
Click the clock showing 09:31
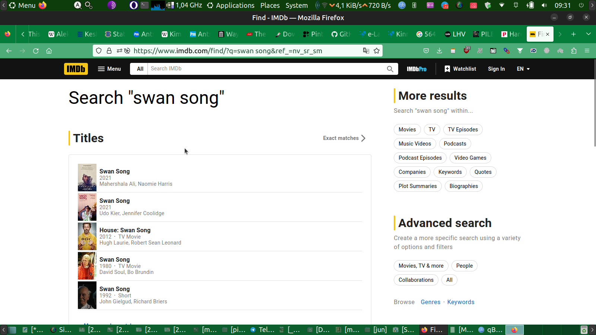click(562, 5)
